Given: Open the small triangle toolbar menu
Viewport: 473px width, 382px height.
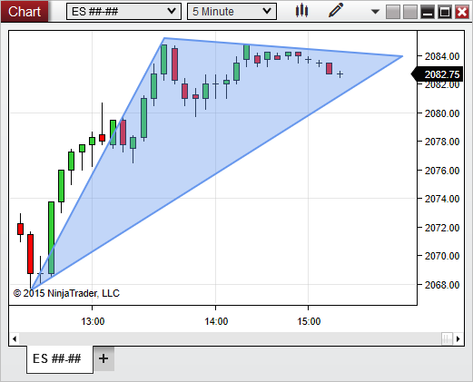Looking at the screenshot, I should 375,12.
